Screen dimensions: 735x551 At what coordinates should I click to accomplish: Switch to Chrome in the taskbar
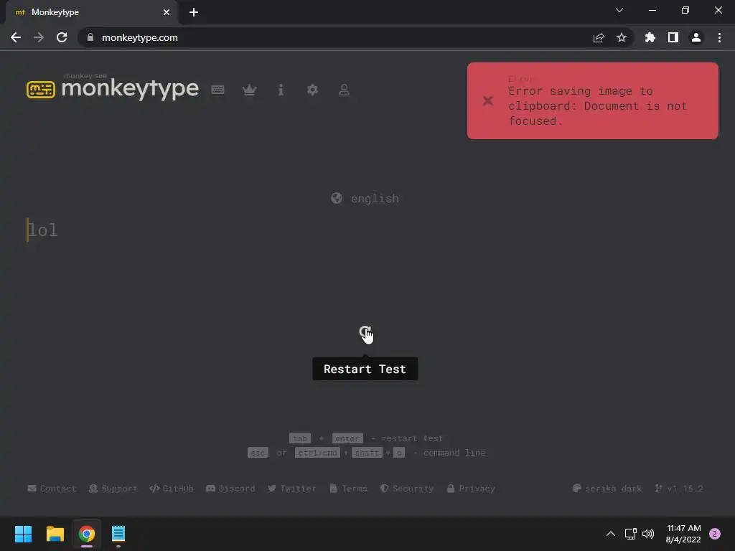tap(87, 534)
